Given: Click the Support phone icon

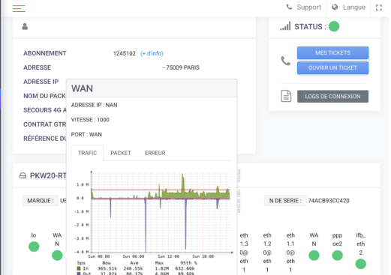Looking at the screenshot, I should click(289, 7).
